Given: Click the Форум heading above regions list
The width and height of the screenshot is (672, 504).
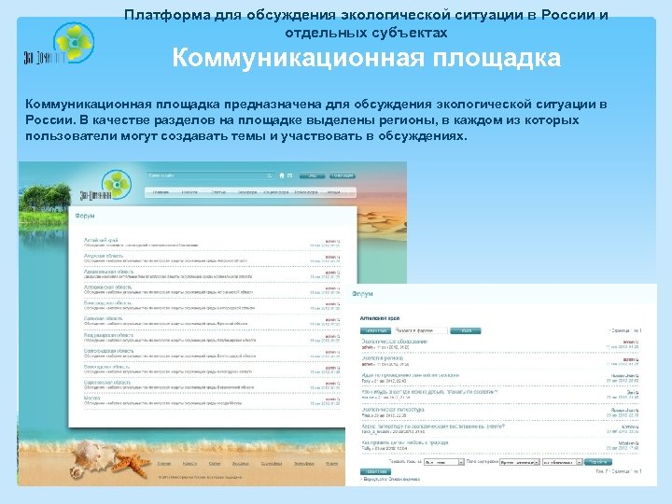Looking at the screenshot, I should [84, 216].
